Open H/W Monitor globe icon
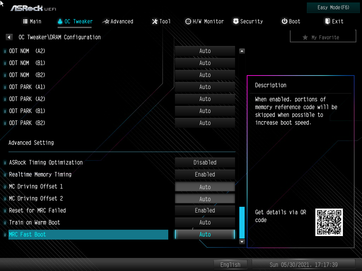The image size is (362, 271). 188,22
